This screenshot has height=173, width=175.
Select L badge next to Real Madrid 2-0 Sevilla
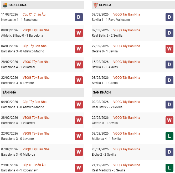pos(169,168)
